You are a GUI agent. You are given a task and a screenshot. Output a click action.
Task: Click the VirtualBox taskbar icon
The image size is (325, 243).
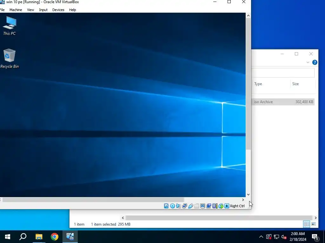coord(70,237)
